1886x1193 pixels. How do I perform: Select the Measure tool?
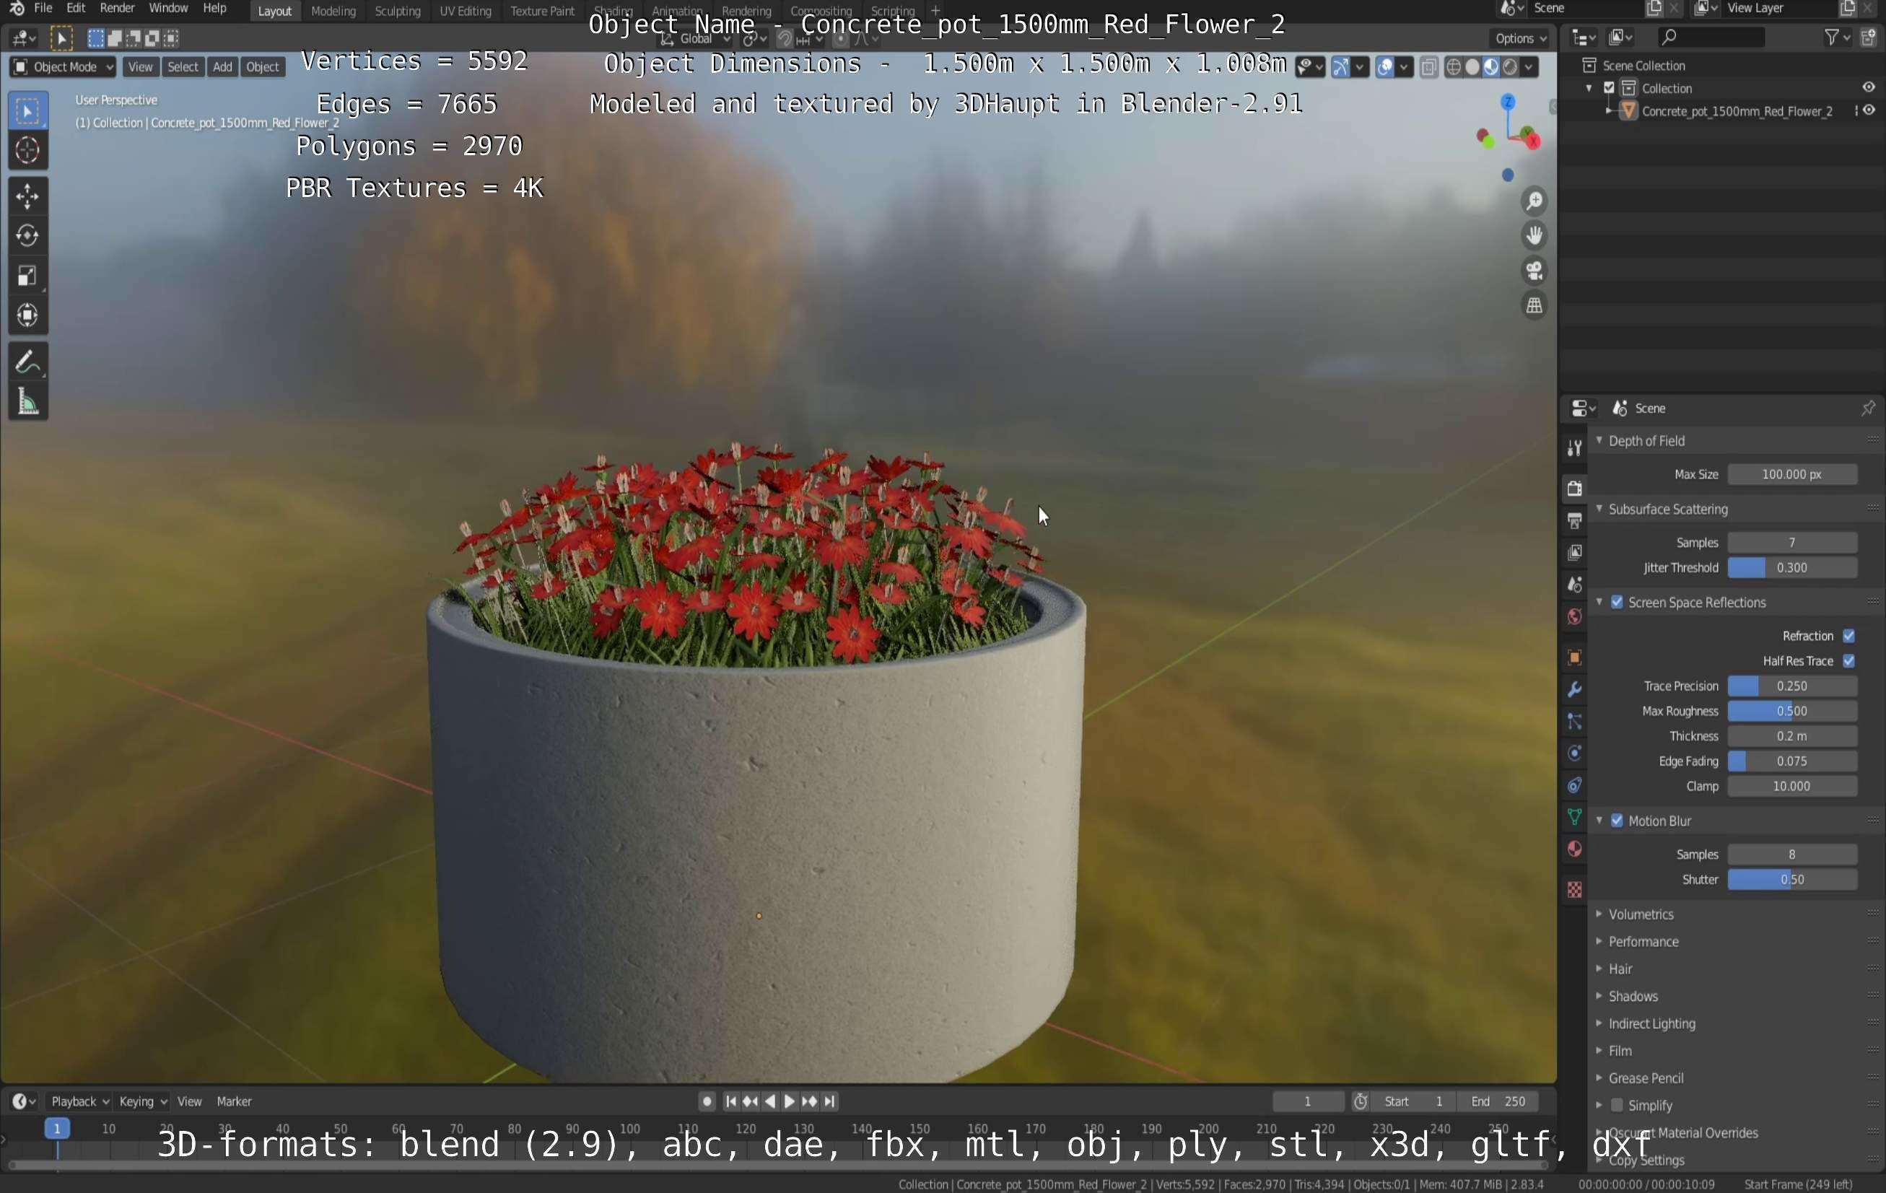(x=27, y=402)
